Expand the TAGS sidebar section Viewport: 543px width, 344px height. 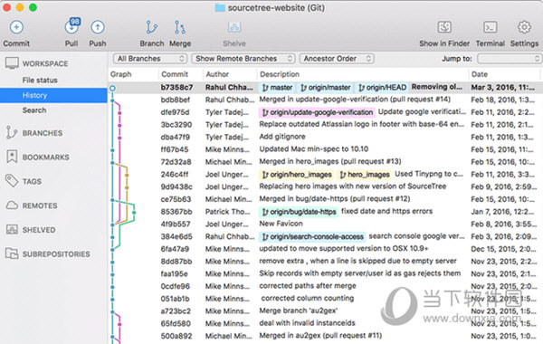point(32,182)
